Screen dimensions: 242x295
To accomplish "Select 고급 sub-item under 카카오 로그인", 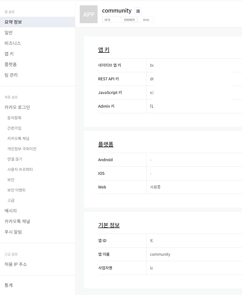I will 11,200.
